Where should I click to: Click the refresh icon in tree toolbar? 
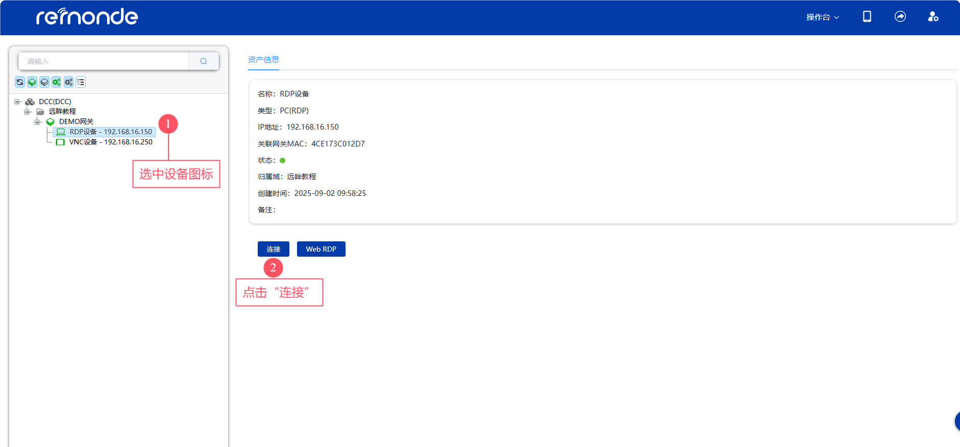(x=20, y=82)
